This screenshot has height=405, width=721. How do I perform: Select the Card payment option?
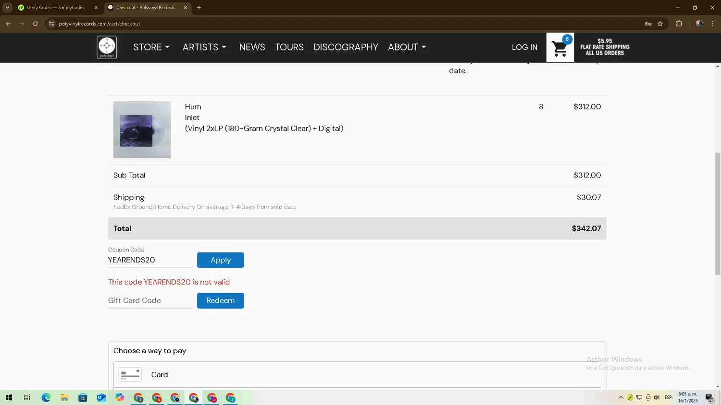357,375
